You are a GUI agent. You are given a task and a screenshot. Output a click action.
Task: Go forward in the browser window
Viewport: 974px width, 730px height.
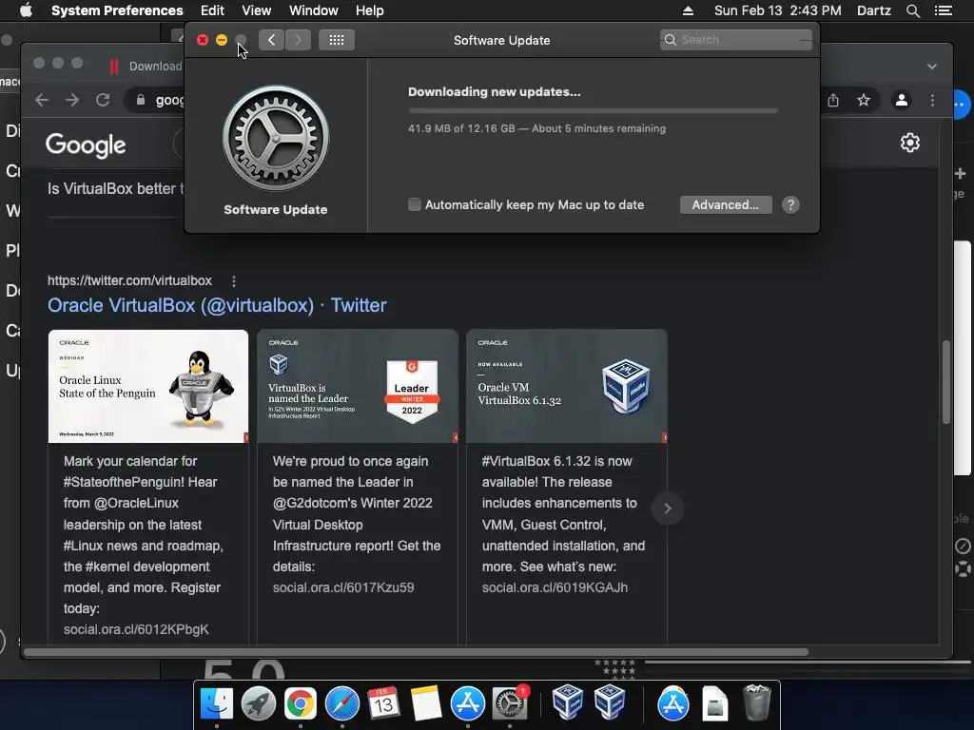click(72, 100)
